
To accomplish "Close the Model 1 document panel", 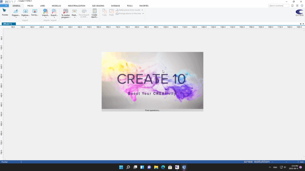I will pyautogui.click(x=303, y=24).
